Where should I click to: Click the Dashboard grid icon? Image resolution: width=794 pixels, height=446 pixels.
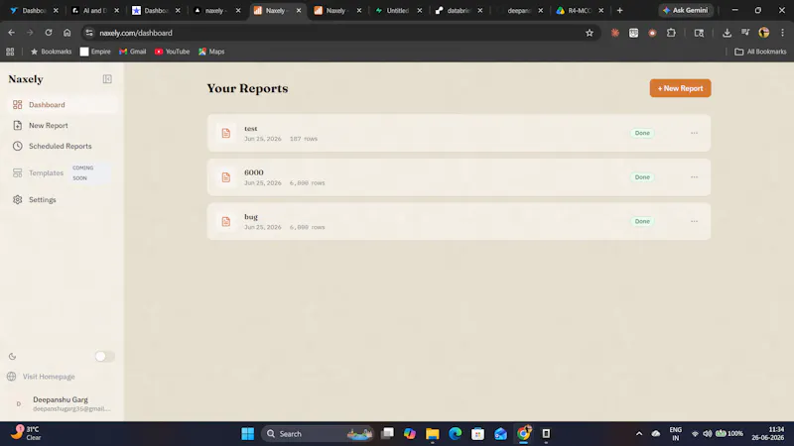18,105
